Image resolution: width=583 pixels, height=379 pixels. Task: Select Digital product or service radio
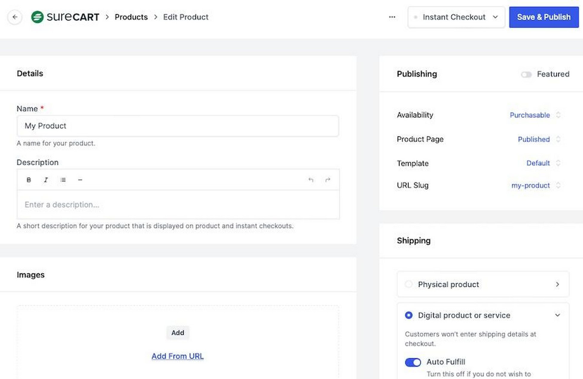point(409,315)
